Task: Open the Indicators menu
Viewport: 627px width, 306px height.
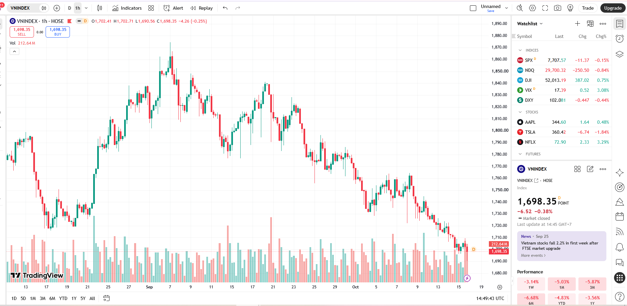Action: [127, 8]
